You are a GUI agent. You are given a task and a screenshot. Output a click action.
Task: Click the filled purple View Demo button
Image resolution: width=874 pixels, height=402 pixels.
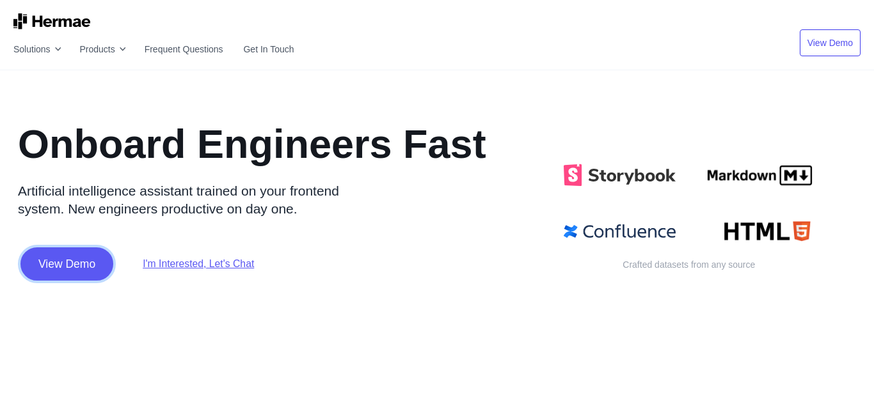(67, 264)
